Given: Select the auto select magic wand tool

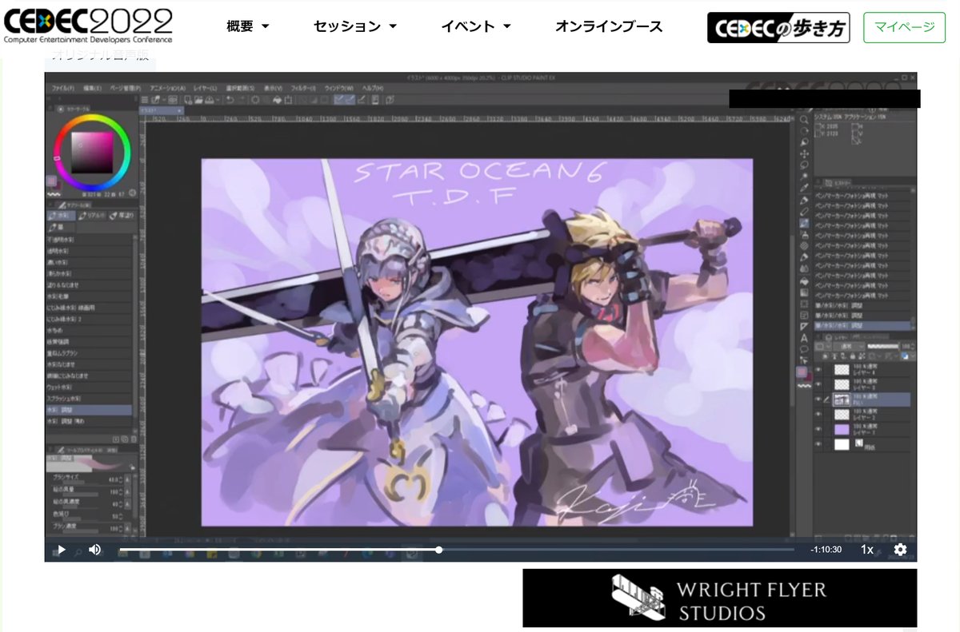Looking at the screenshot, I should coord(804,176).
